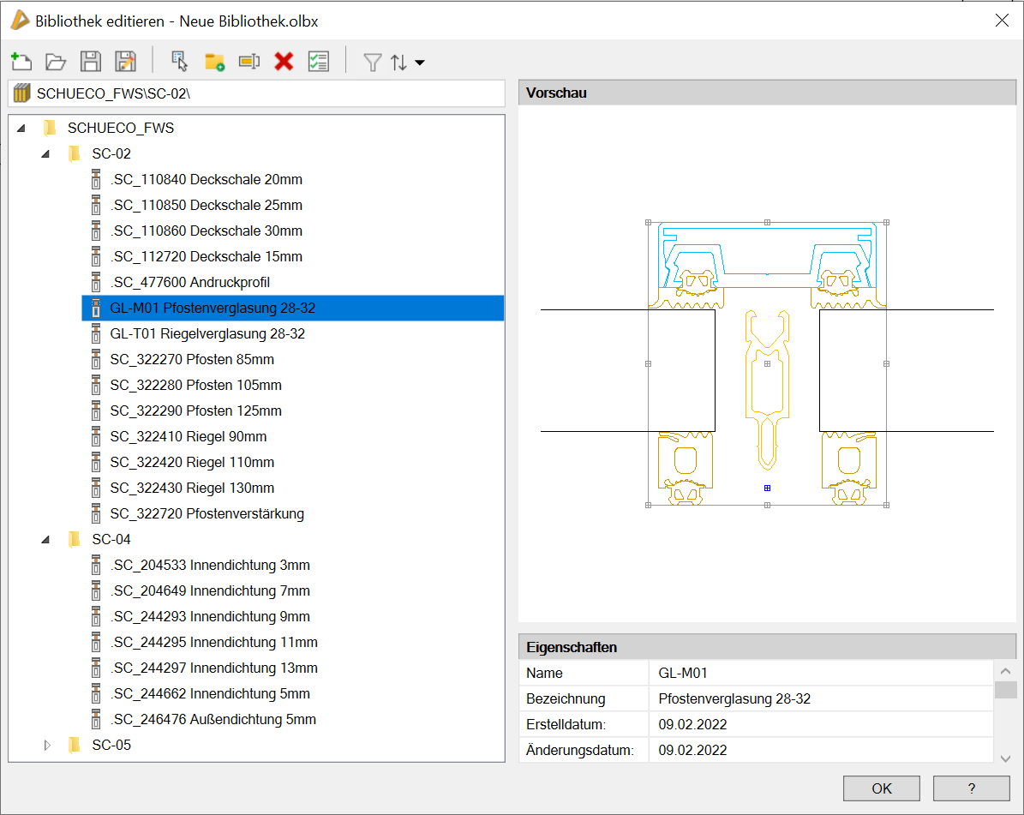Select GL-T01 Riegelverglasung 28-32 entry

207,333
